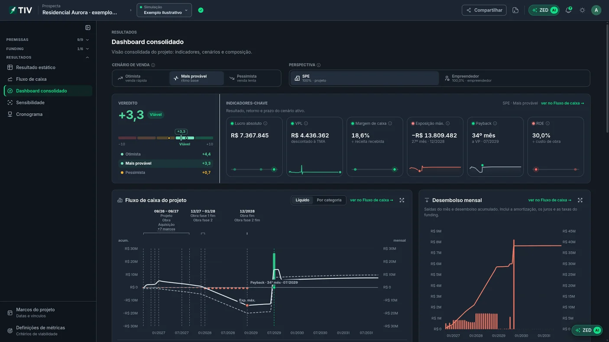Open notifications bell icon

[568, 10]
